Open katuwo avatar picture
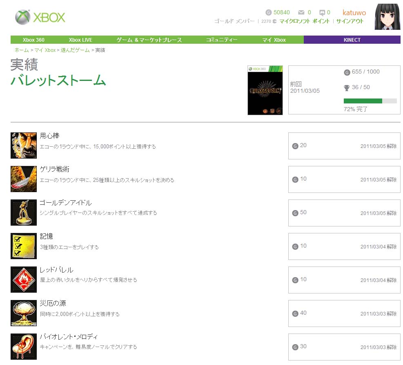403x365 pixels. tap(387, 17)
